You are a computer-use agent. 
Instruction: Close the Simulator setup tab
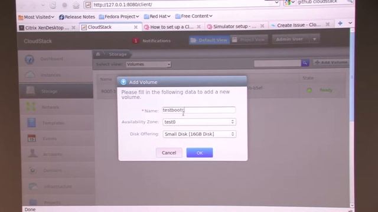(262, 26)
